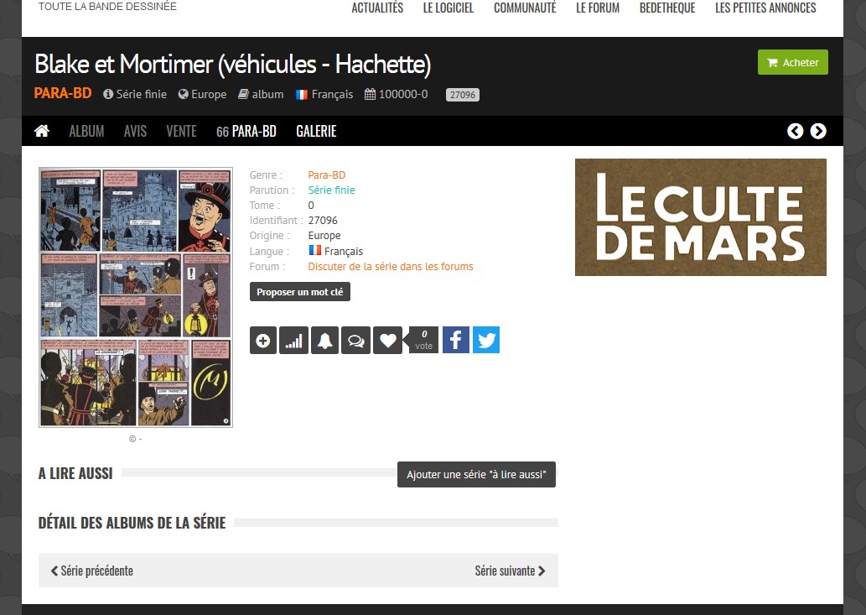This screenshot has height=615, width=866.
Task: Click the plus add-to-collection icon
Action: tap(263, 341)
